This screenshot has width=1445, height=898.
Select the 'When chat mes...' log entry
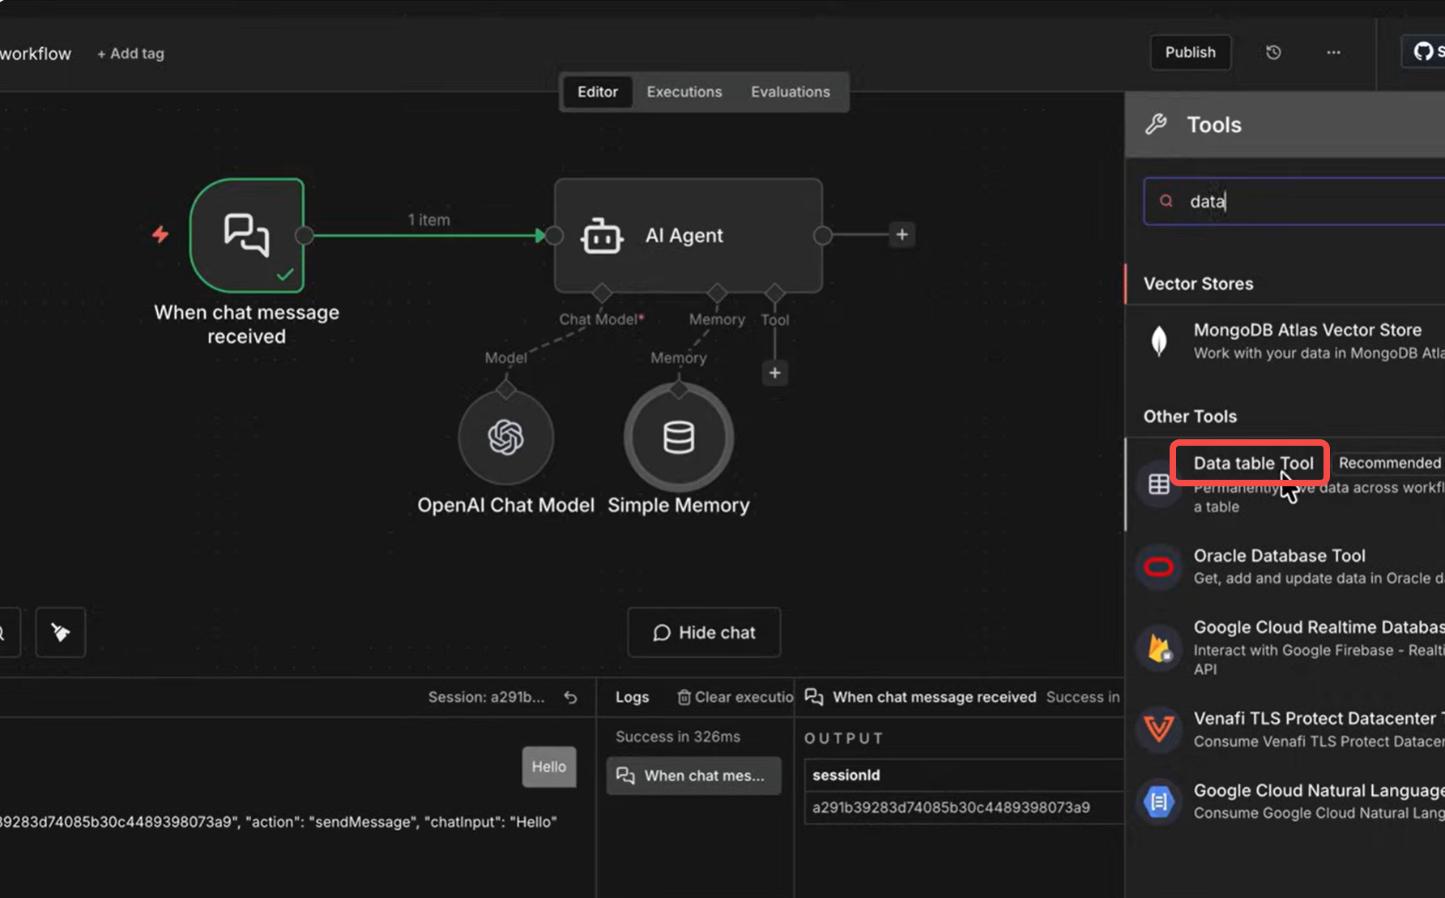(694, 776)
